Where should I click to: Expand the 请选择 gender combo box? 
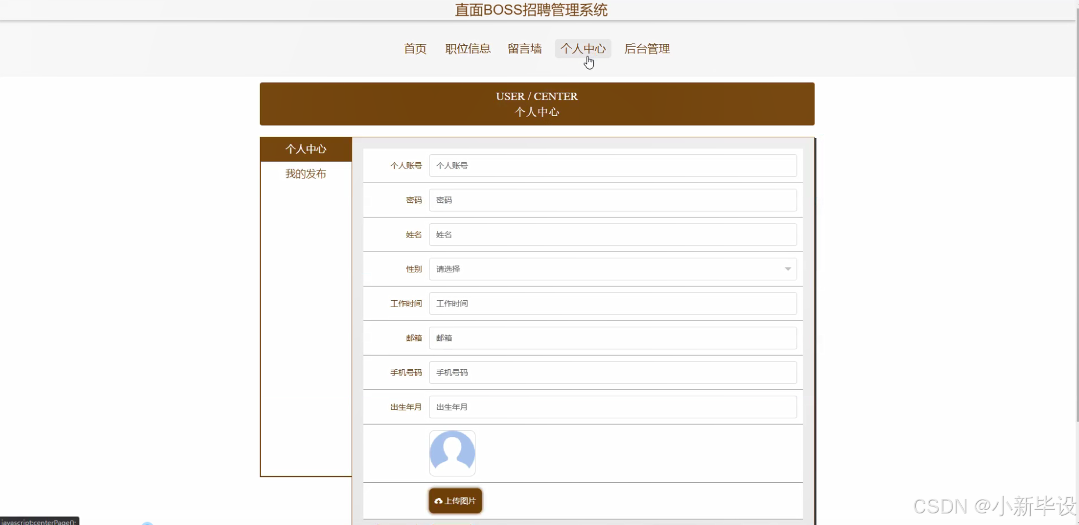click(x=612, y=269)
